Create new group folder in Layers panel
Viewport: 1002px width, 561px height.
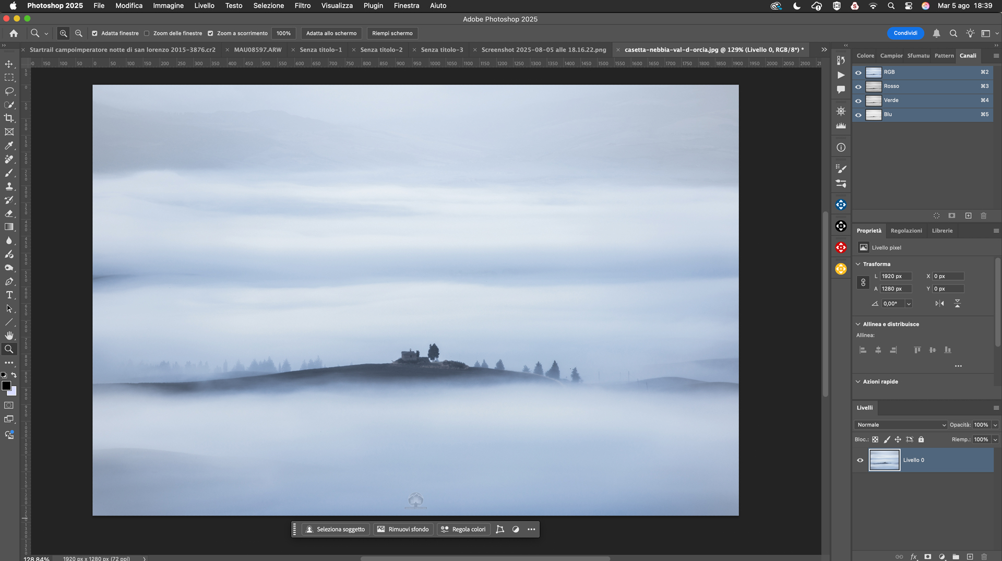pyautogui.click(x=956, y=557)
